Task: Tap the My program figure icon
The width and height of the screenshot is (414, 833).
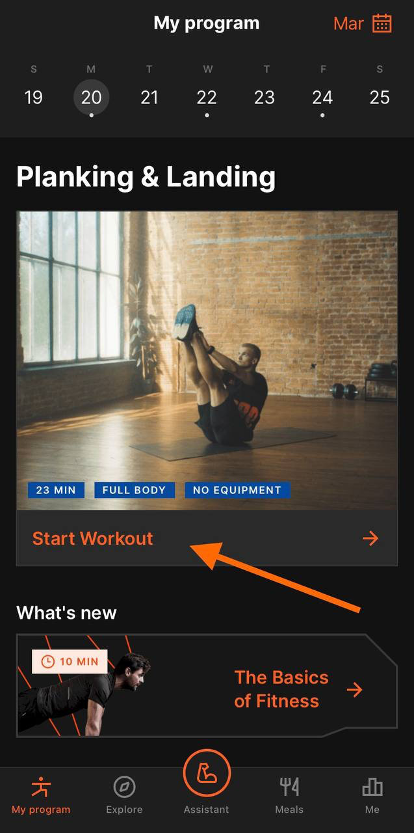Action: point(41,787)
